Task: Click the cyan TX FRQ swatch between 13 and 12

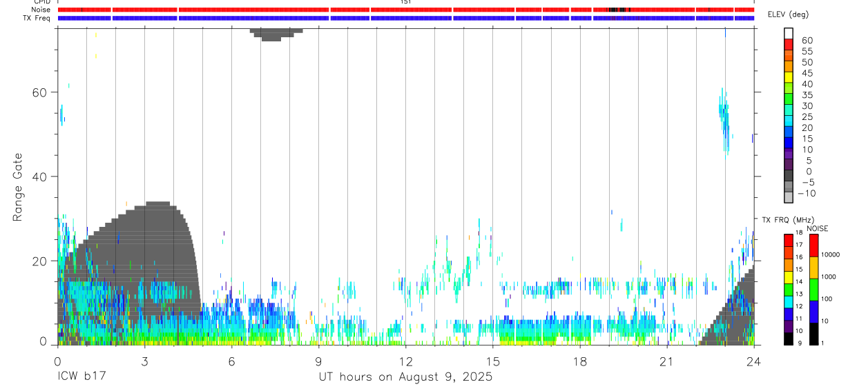Action: pyautogui.click(x=789, y=302)
